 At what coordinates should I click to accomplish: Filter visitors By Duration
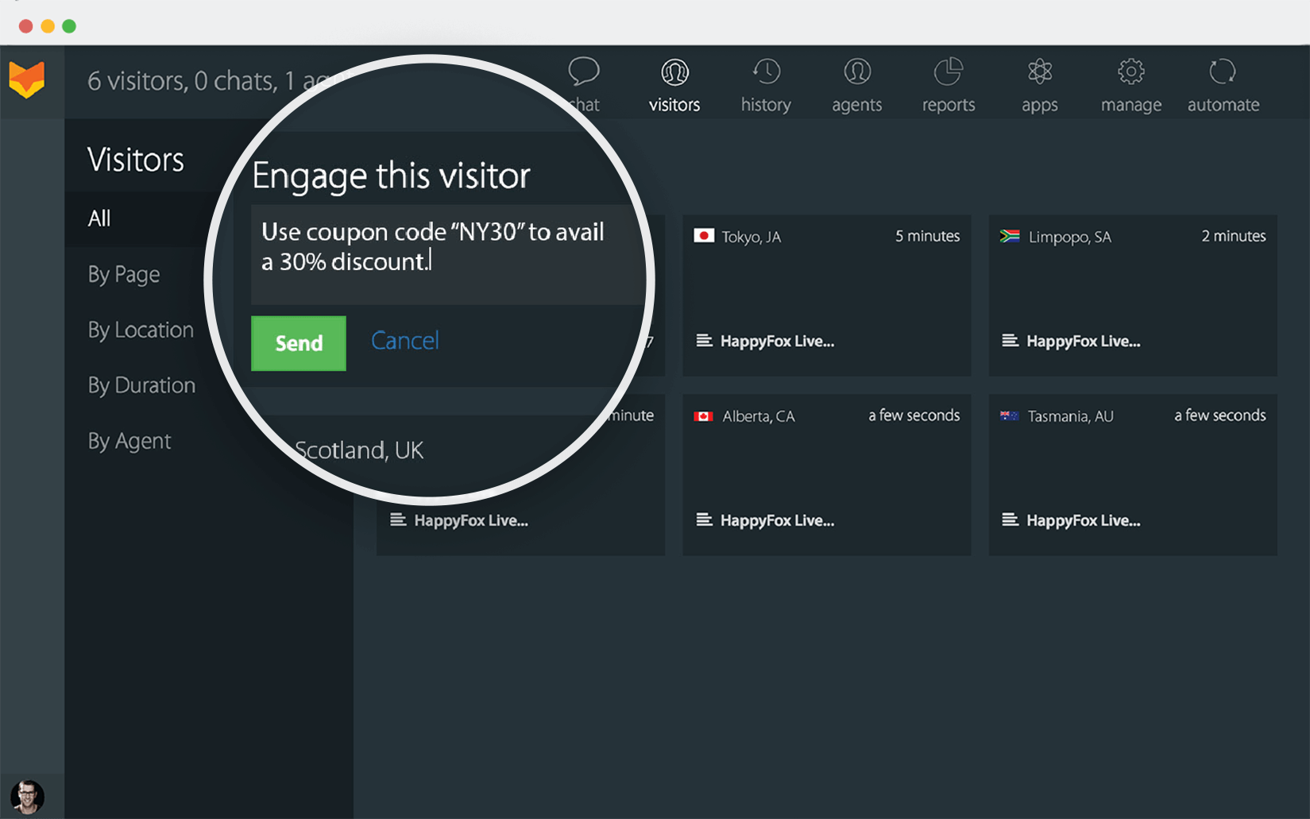tap(141, 386)
